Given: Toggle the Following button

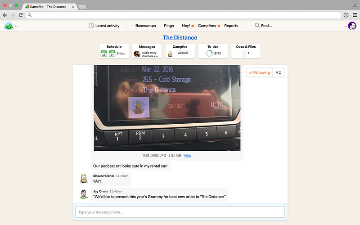Looking at the screenshot, I should tap(260, 72).
